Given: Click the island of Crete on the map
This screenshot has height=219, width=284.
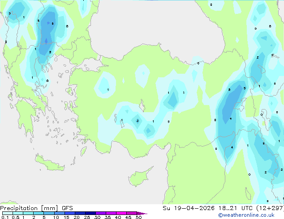Looking at the screenshot, I should point(49,163).
